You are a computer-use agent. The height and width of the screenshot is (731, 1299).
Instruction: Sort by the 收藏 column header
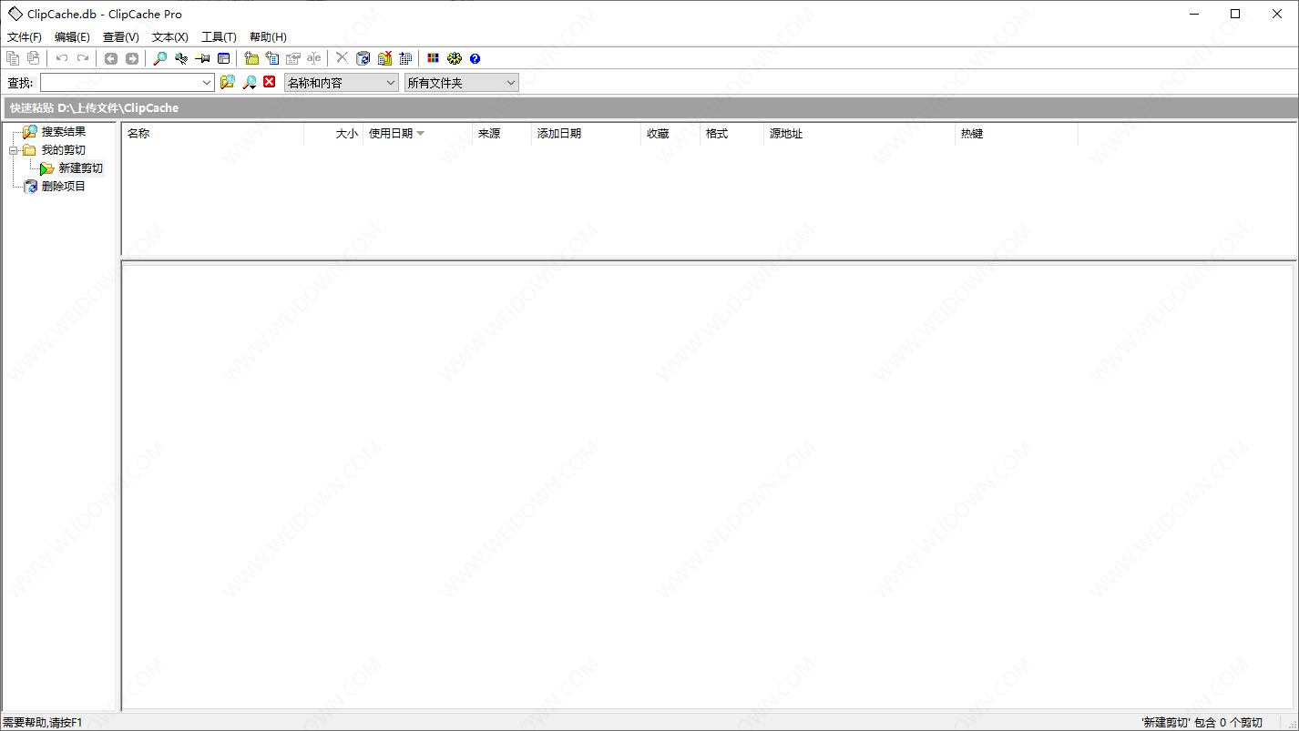coord(670,134)
